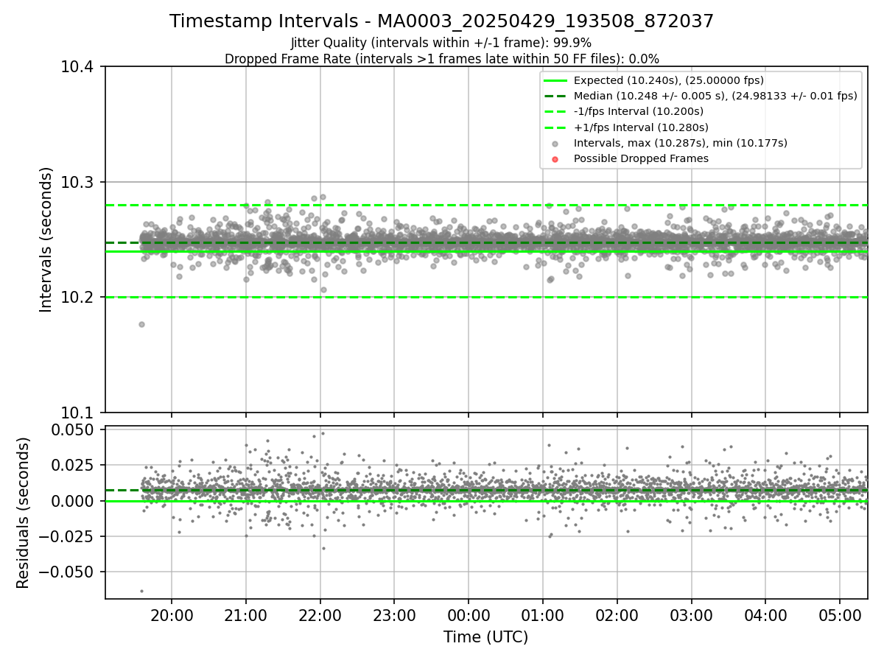Click the x-axis tick label '00:00'
Screen dimensions: 884x663
[469, 614]
